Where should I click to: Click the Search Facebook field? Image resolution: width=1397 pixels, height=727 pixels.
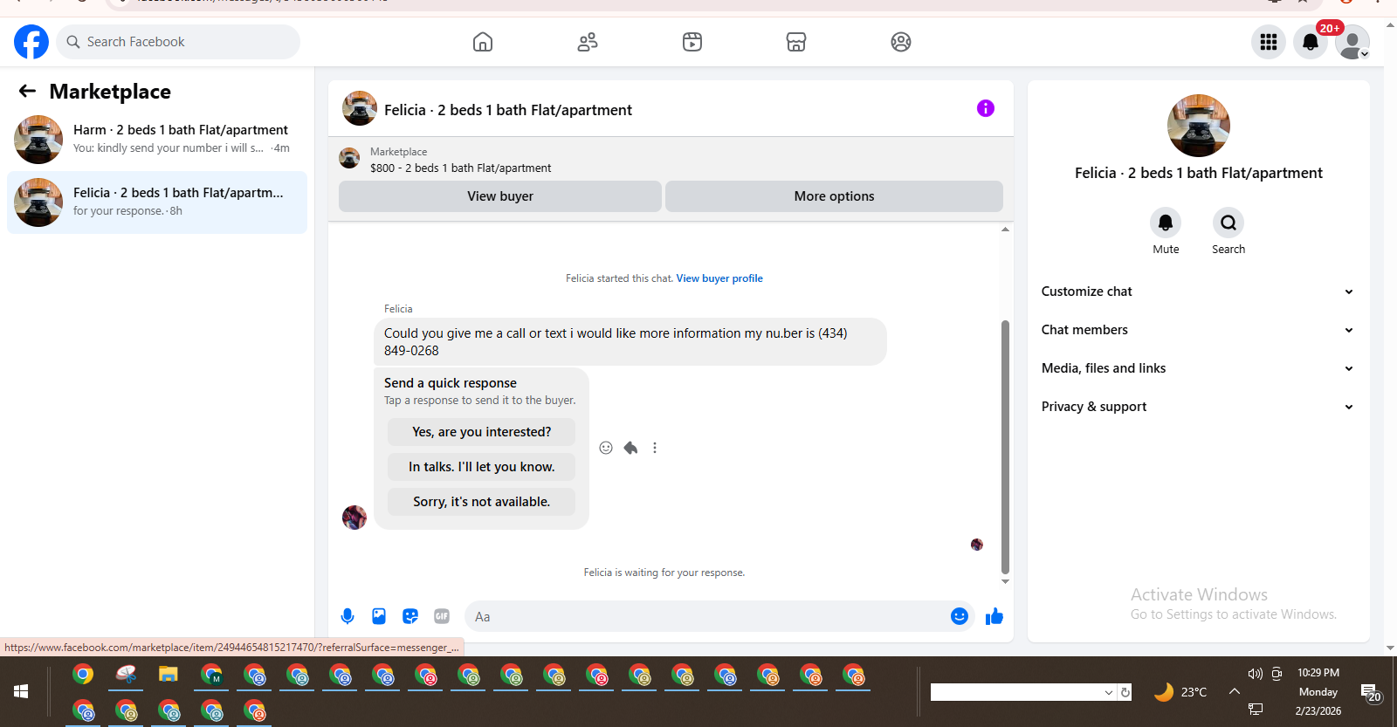tap(178, 42)
